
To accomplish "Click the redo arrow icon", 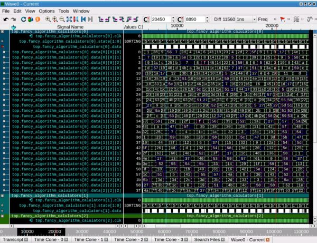I will pyautogui.click(x=13, y=20).
